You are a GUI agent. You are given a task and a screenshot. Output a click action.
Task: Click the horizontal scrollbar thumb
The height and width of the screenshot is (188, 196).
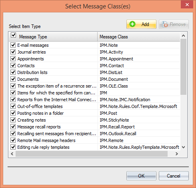pos(92,154)
